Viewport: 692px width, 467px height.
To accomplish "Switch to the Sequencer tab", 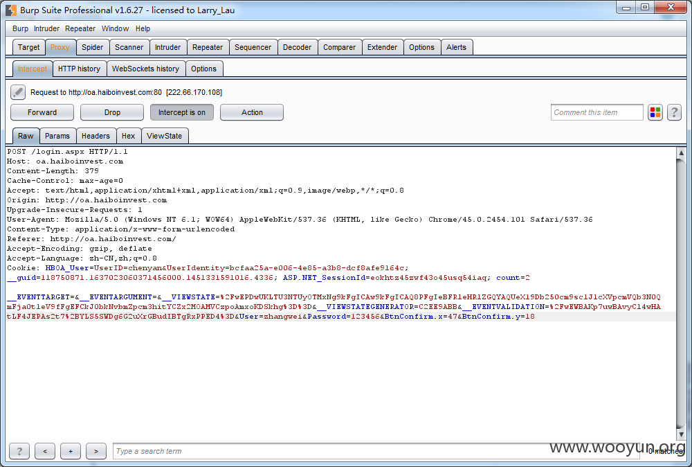I will pos(253,47).
